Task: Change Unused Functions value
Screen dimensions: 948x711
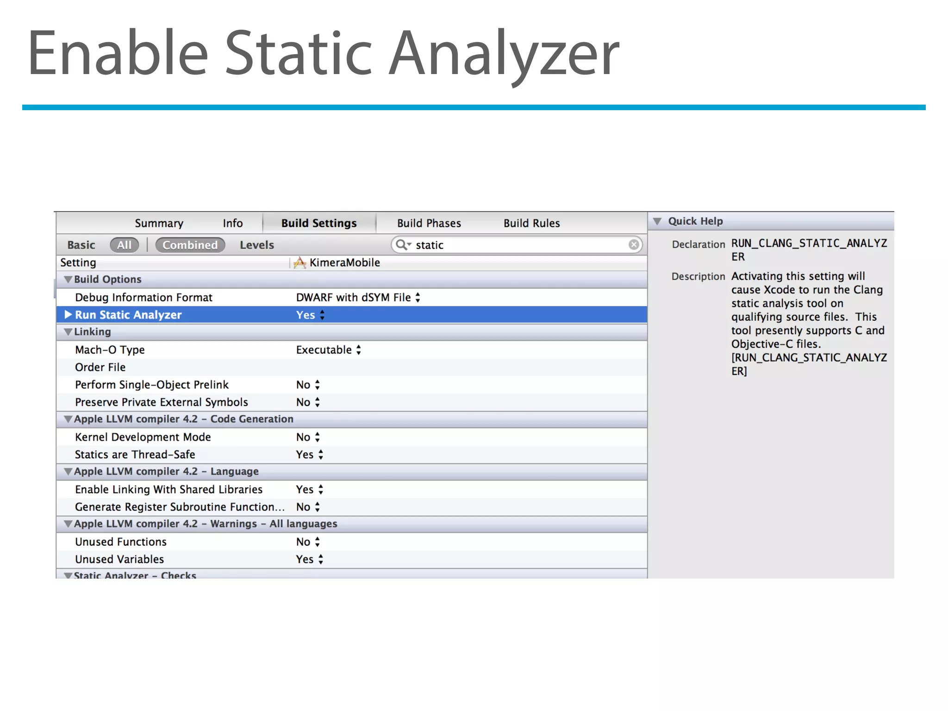Action: 308,542
